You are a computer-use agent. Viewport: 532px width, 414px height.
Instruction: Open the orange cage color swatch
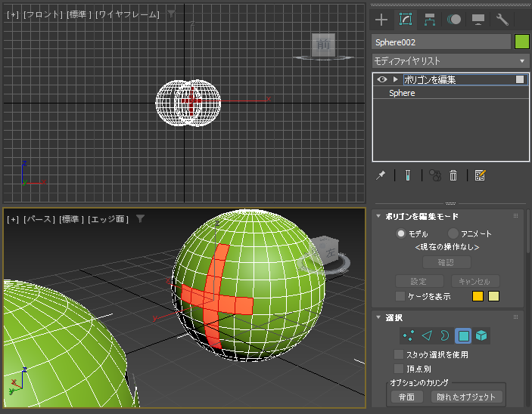(x=478, y=296)
